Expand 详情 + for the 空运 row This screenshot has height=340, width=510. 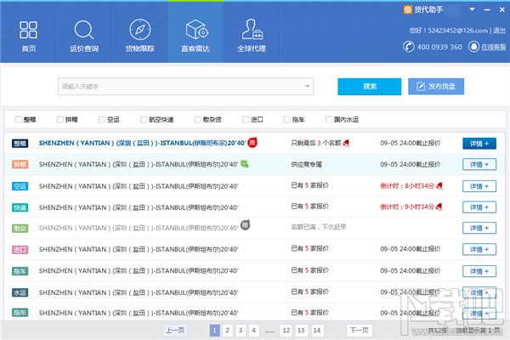(479, 186)
